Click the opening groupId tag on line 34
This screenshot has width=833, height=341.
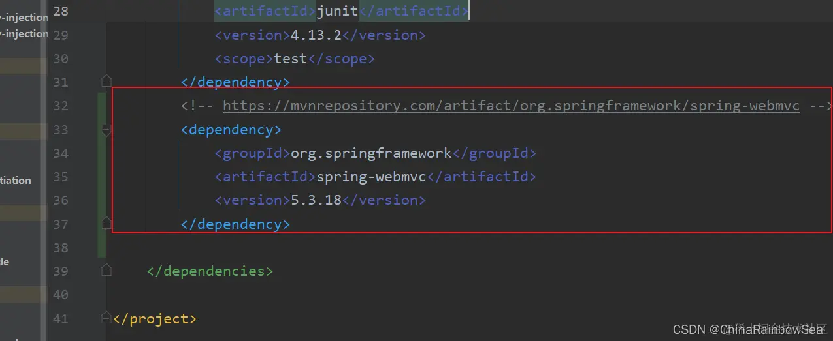(x=253, y=153)
